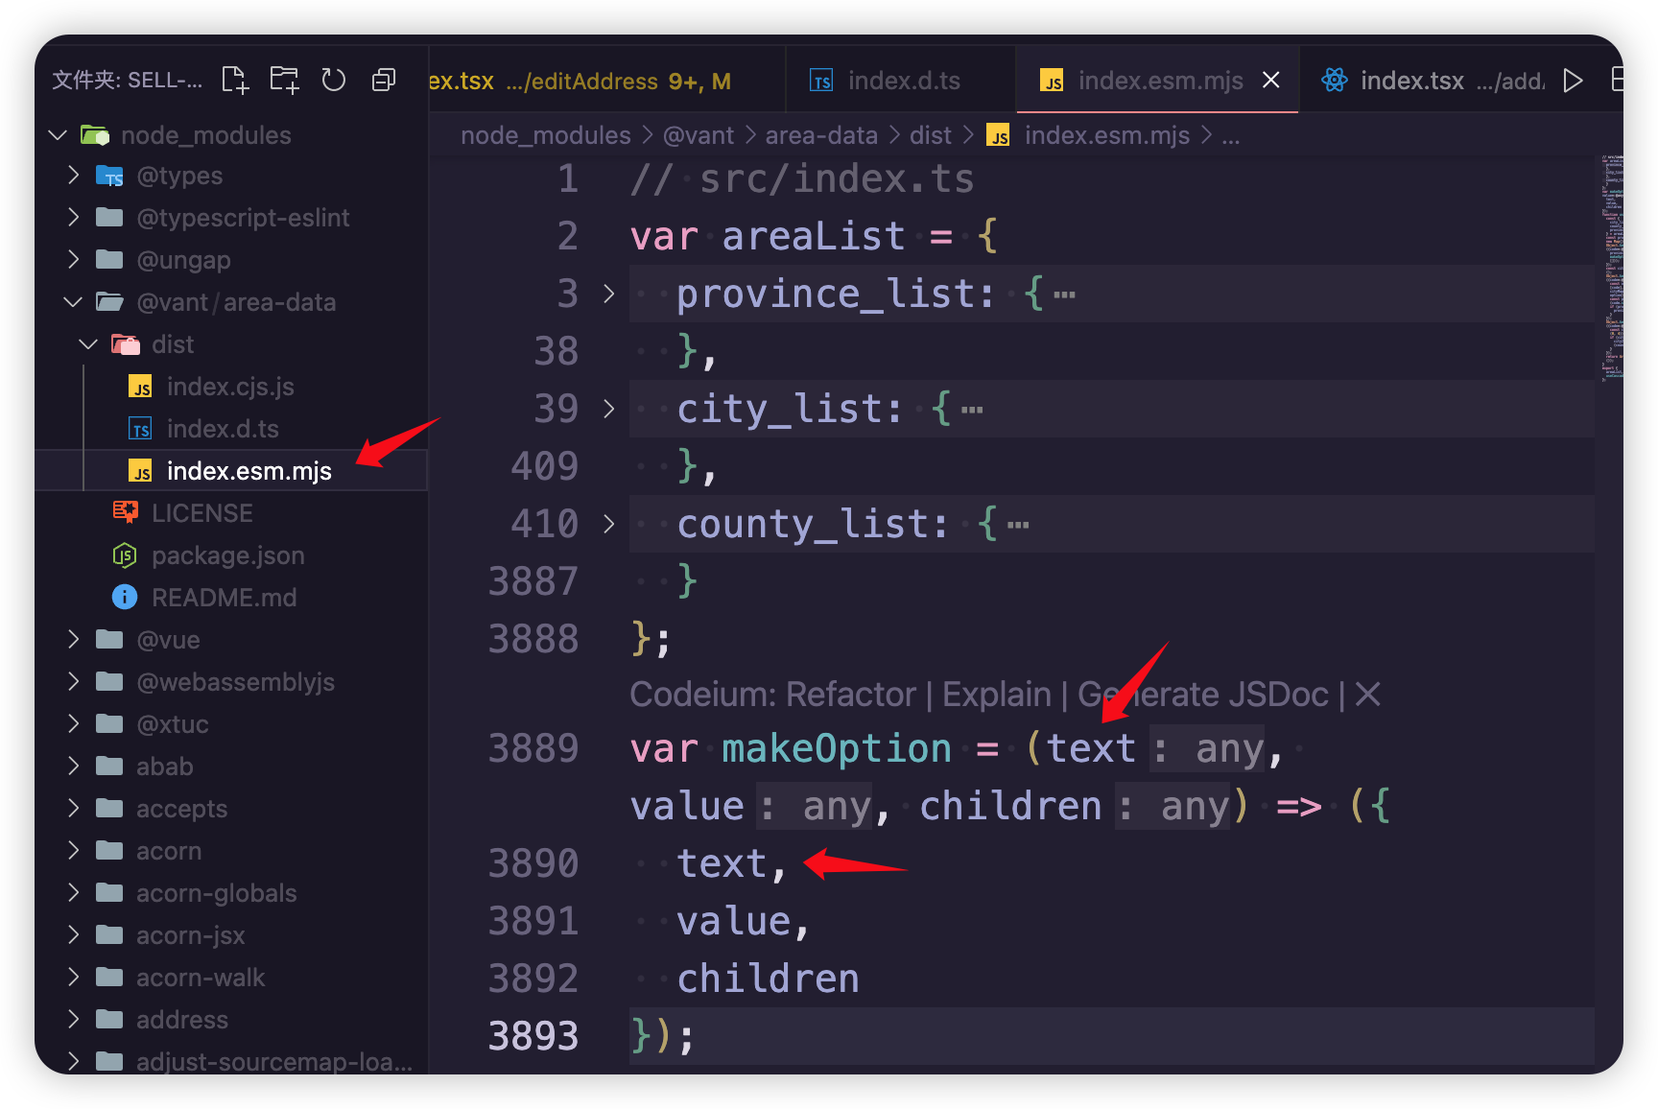Click the New Folder icon in explorer
The height and width of the screenshot is (1109, 1658).
click(x=284, y=80)
